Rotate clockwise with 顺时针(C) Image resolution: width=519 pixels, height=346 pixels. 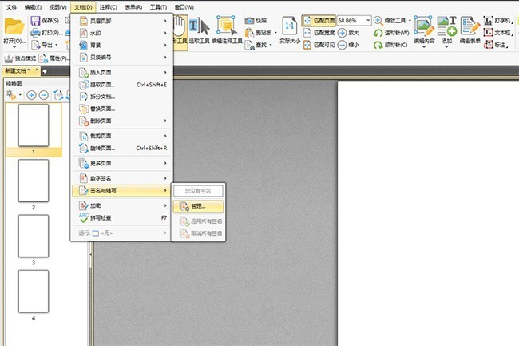pos(390,45)
